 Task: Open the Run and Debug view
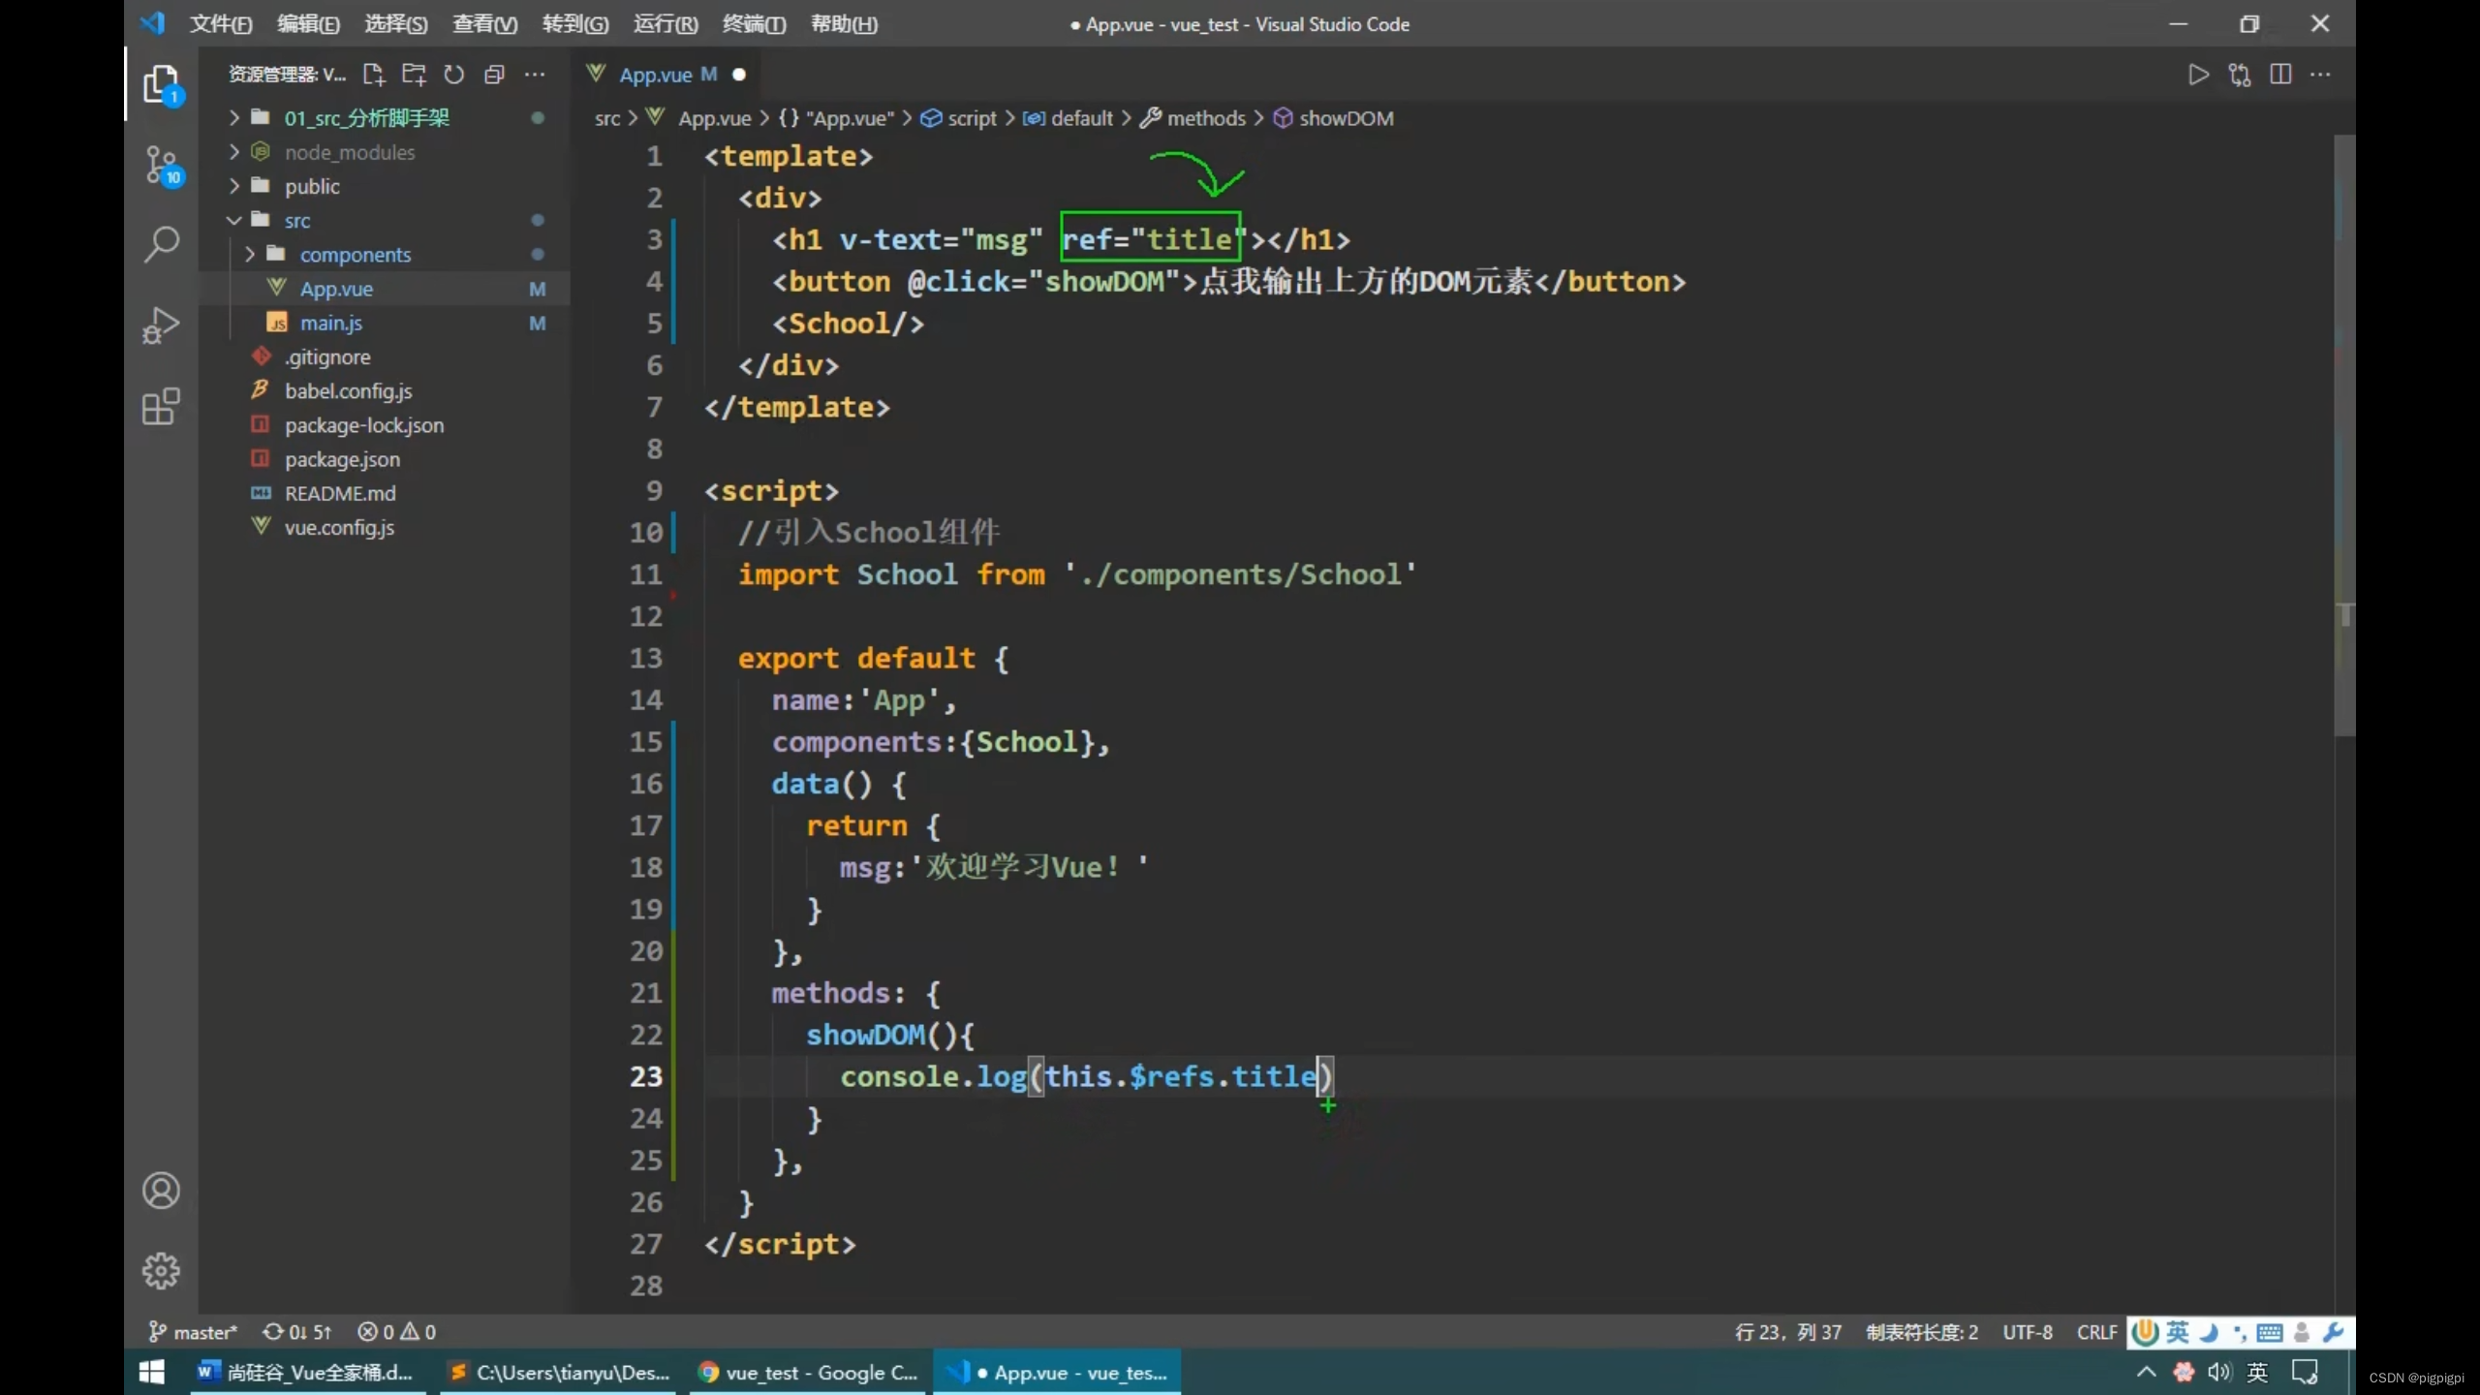[161, 326]
